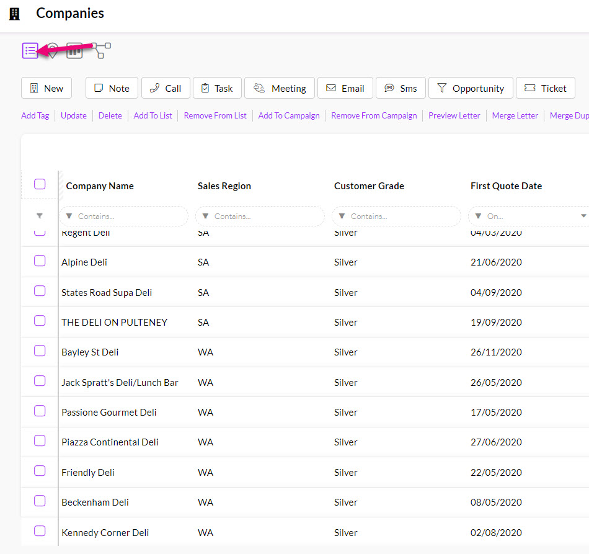Image resolution: width=589 pixels, height=554 pixels.
Task: Click the Remove From Campaign link
Action: point(374,116)
